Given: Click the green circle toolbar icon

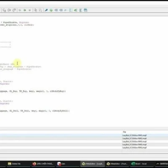Looking at the screenshot, I should 51,10.
